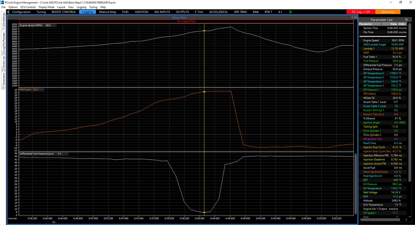Click the orange Searching connection status
Viewport: 415px width, 225px height.
click(x=388, y=12)
